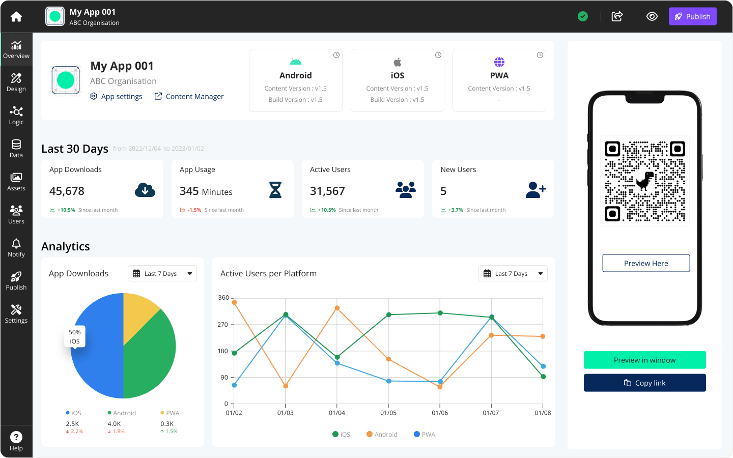Click the iOS legend under pie chart
The image size is (733, 458).
coord(73,413)
